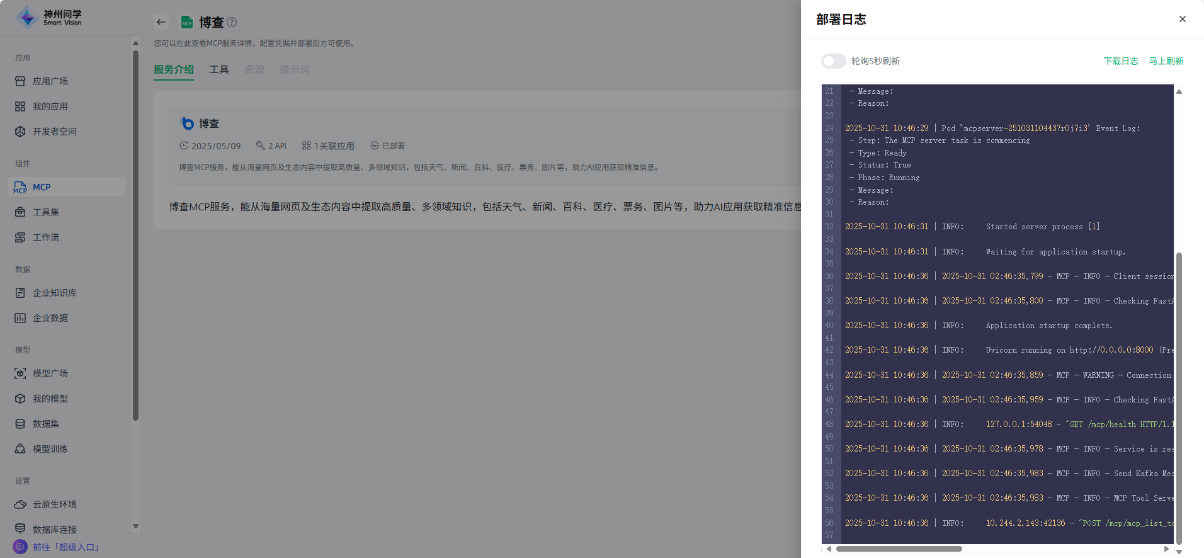Image resolution: width=1204 pixels, height=558 pixels.
Task: Open the 企业知识库 knowledge base
Action: coord(54,293)
